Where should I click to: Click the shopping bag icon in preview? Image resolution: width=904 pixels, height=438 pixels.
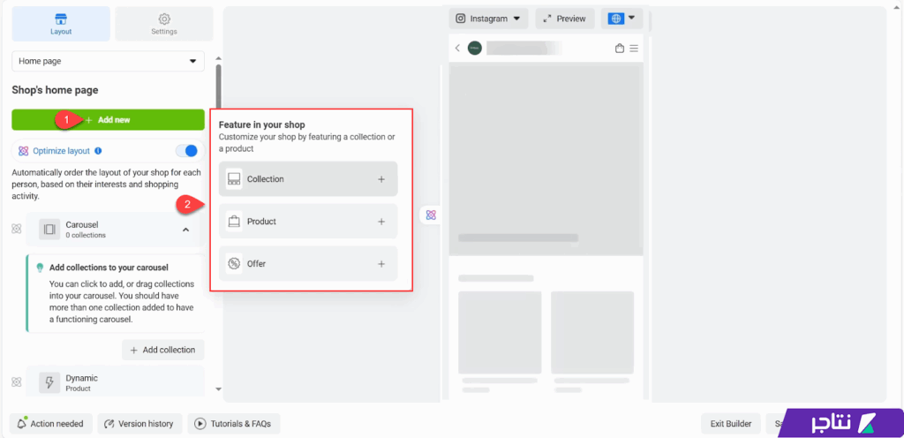pos(620,49)
